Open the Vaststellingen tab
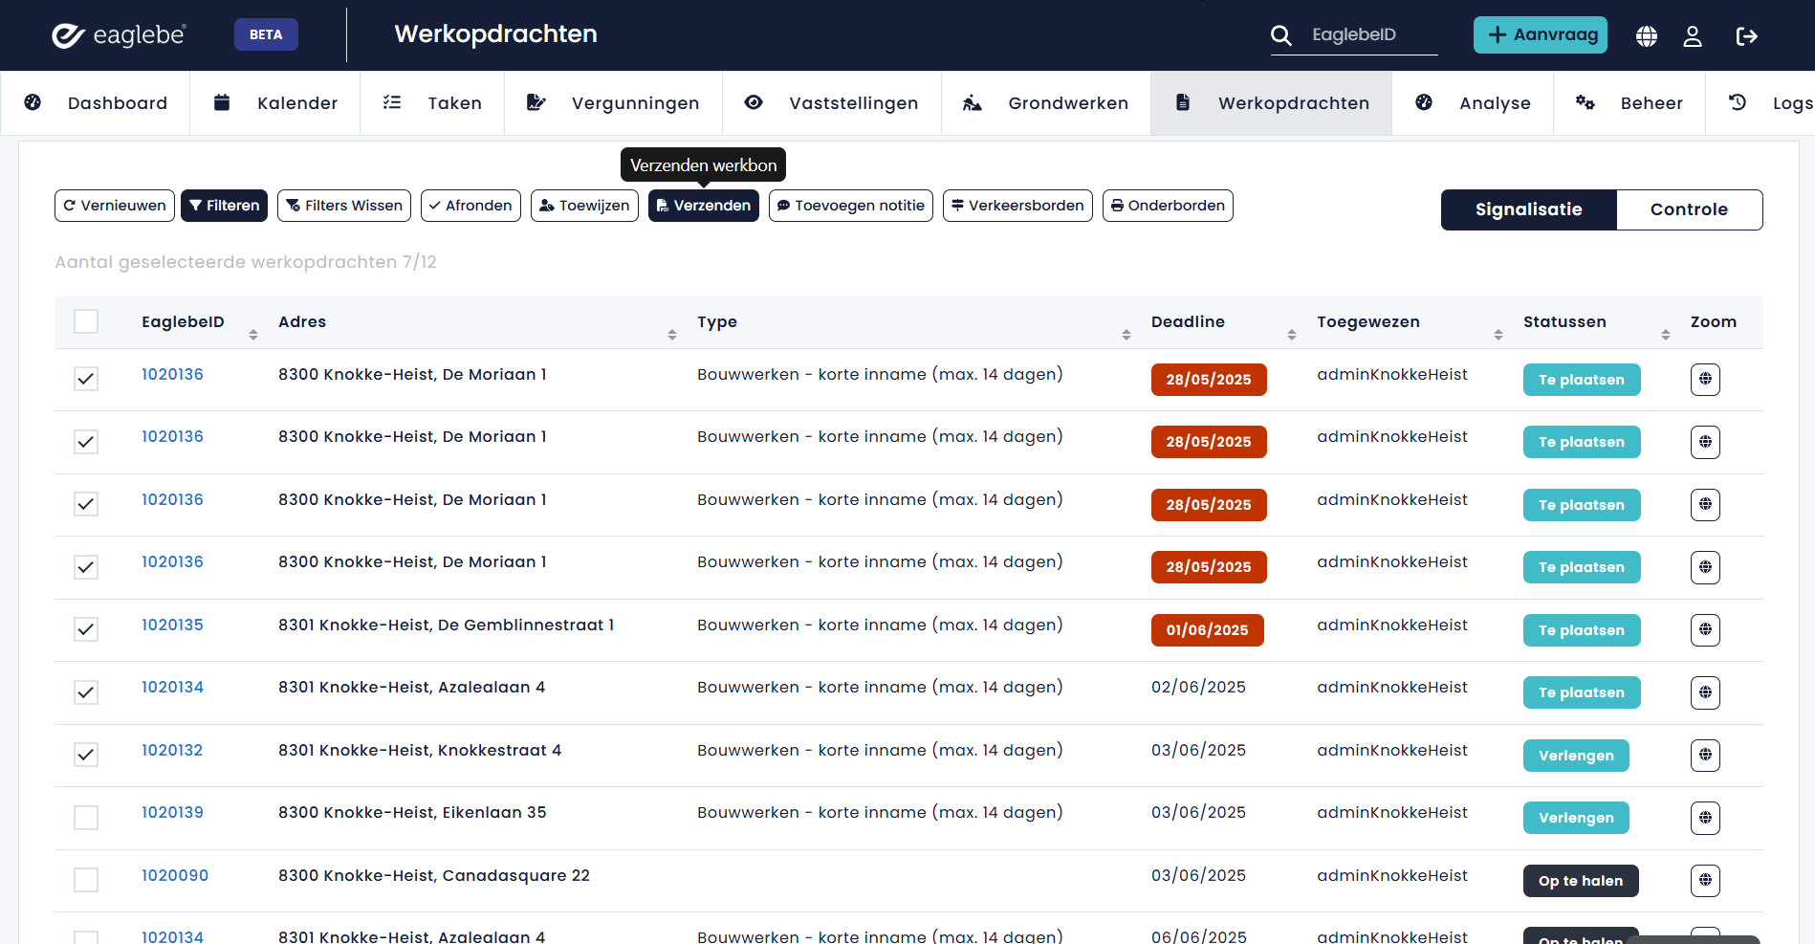Viewport: 1815px width, 944px height. tap(832, 103)
